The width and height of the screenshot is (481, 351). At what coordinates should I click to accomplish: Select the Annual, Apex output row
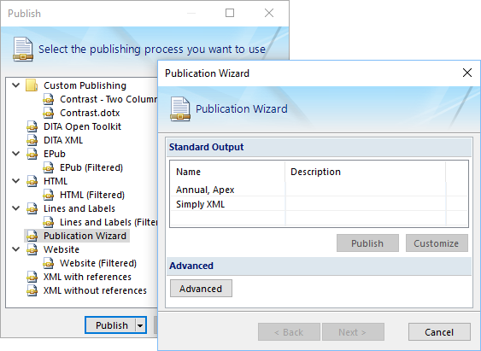319,190
